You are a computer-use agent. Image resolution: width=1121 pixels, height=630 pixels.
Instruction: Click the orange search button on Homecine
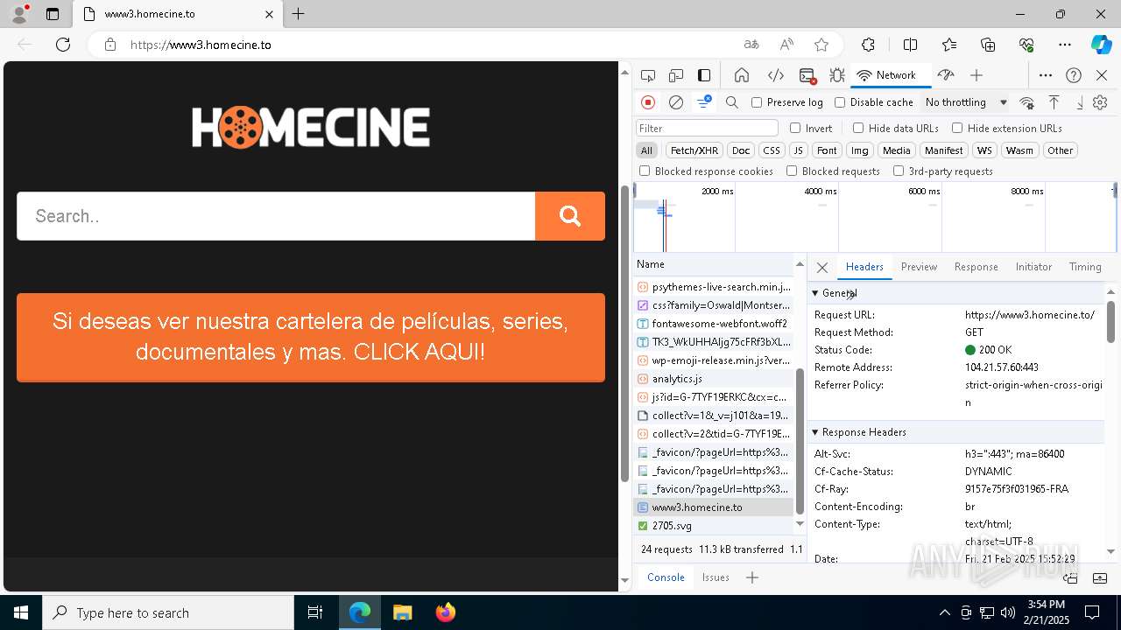[570, 216]
